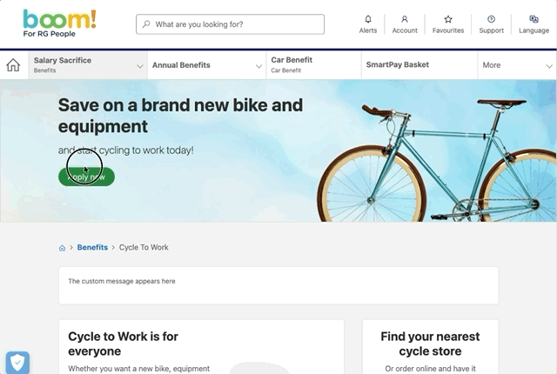Open the privacy shield badge
This screenshot has width=557, height=374.
(x=17, y=363)
